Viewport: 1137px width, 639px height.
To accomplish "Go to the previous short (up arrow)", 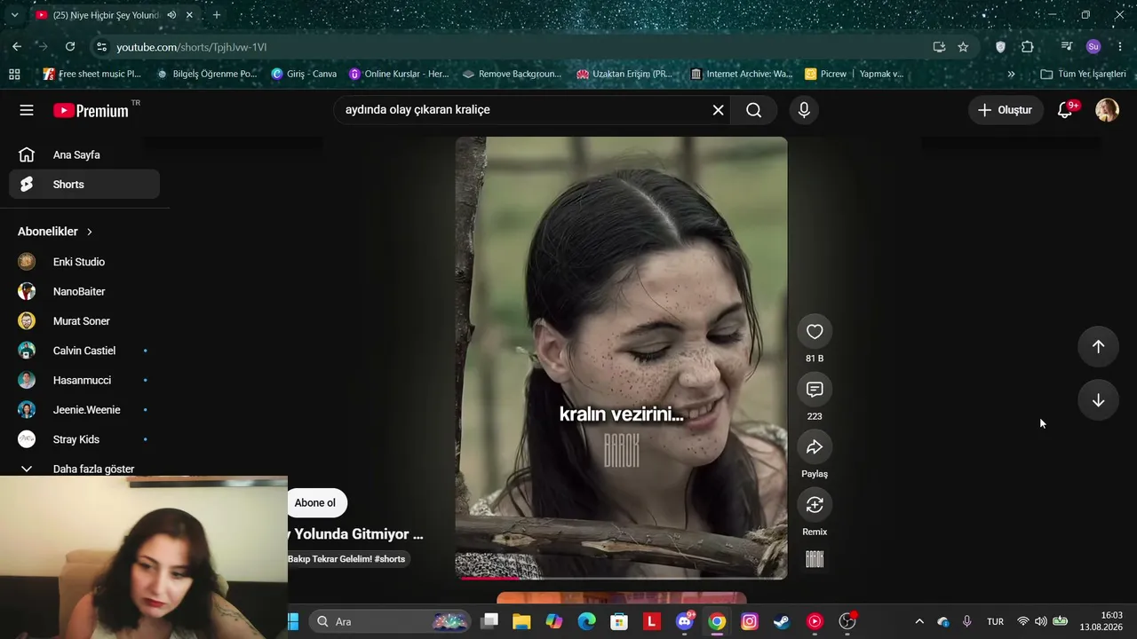I will click(x=1098, y=347).
